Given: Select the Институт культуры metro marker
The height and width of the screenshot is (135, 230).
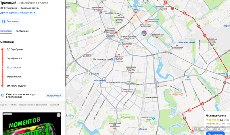Looking at the screenshot, I should point(119,54).
